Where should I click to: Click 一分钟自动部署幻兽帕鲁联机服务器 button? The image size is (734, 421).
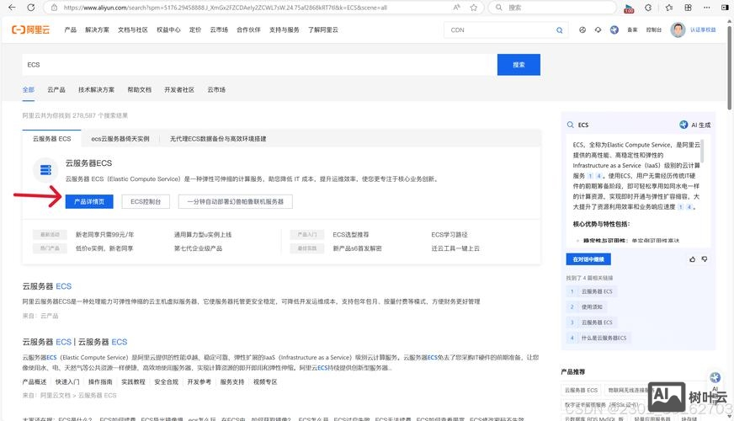(236, 201)
